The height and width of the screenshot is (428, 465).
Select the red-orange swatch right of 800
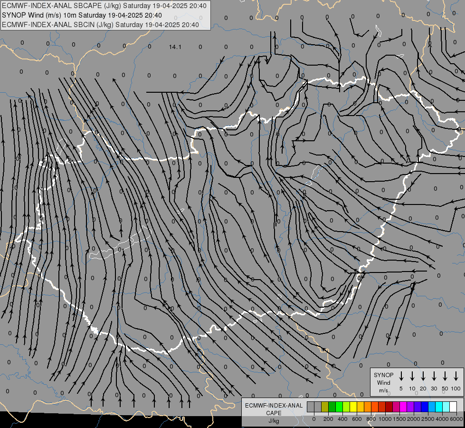[375, 407]
